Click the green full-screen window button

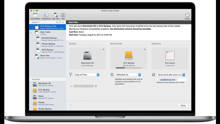37,11
